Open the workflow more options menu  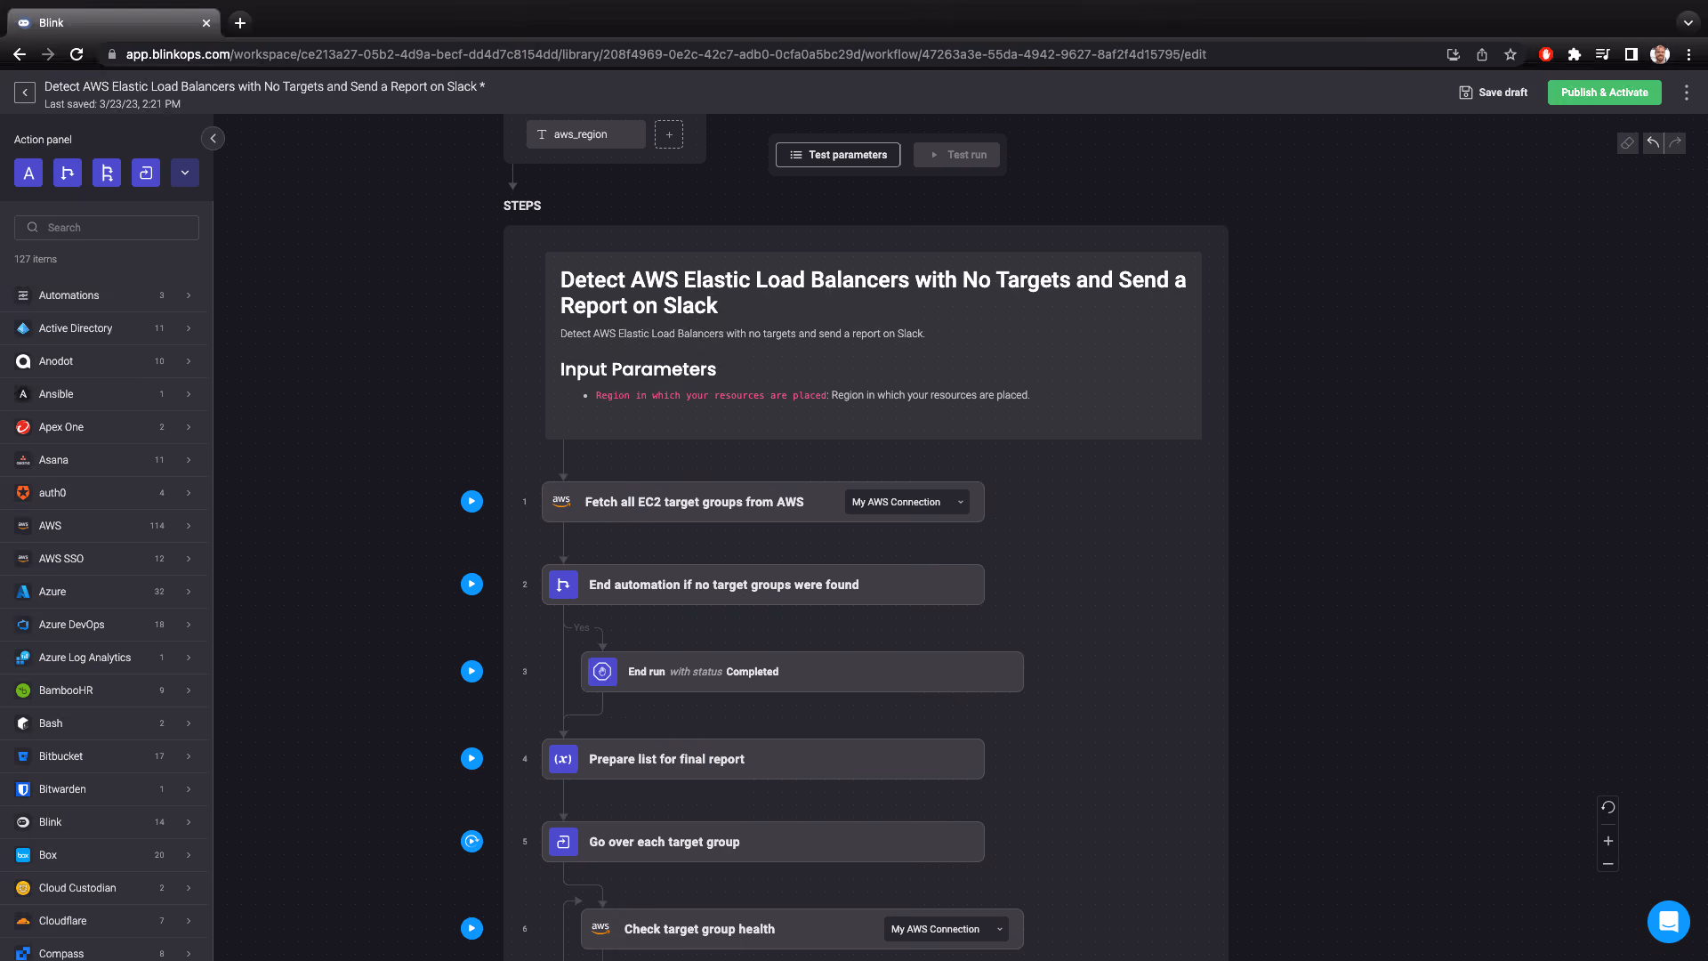coord(1687,93)
